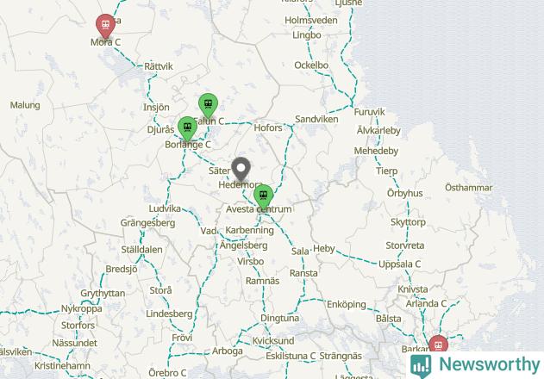
Task: Select the Enköping town label
Action: coord(347,305)
